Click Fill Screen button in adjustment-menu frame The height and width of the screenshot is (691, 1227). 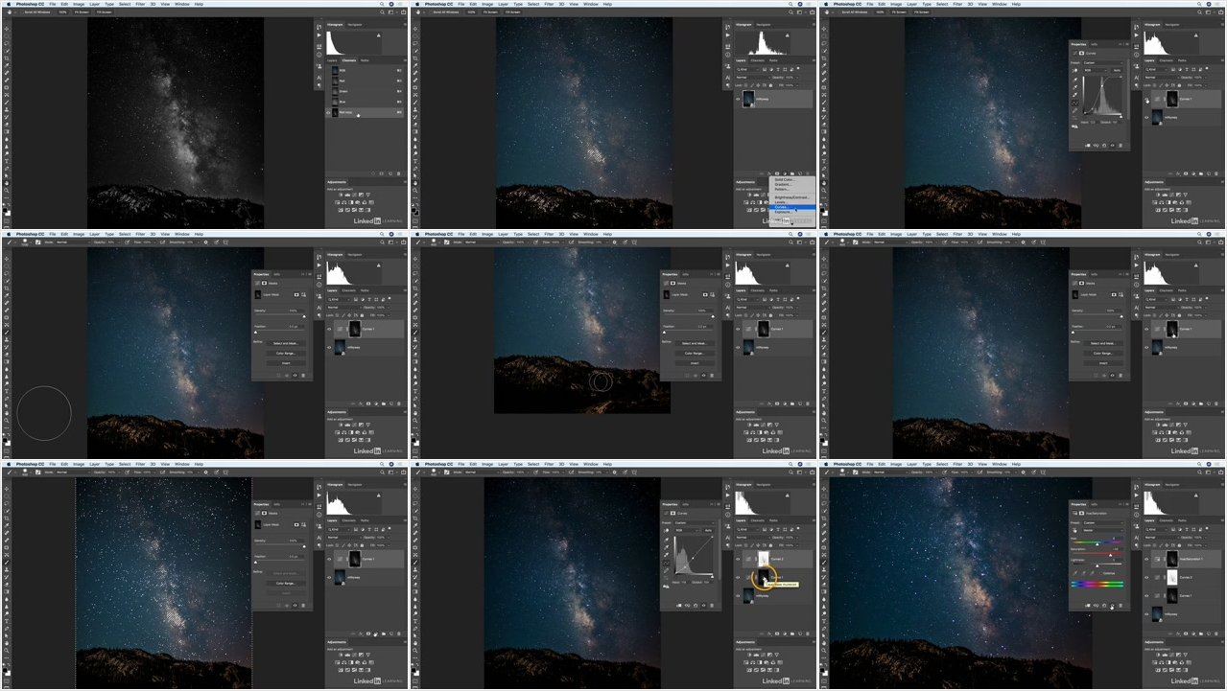pos(512,12)
